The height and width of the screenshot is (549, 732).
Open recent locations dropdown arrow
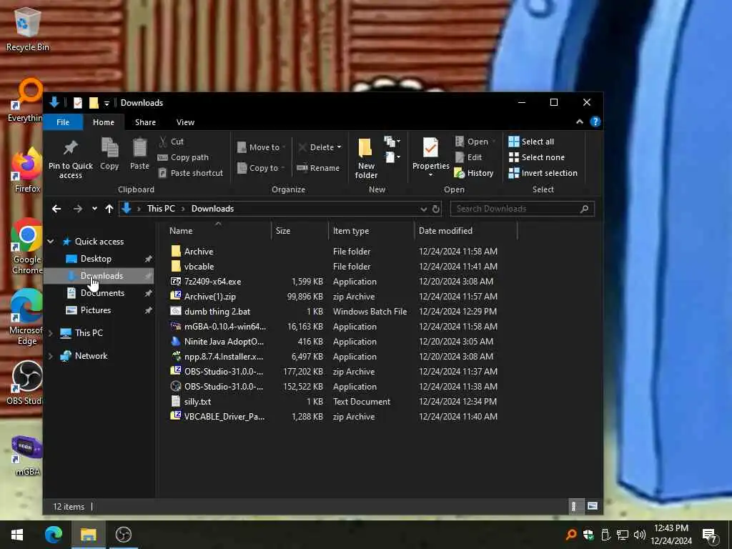click(x=94, y=209)
